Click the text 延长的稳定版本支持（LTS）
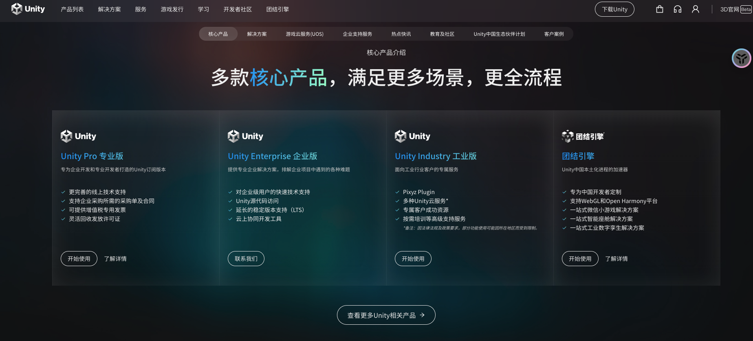753x341 pixels. point(271,210)
